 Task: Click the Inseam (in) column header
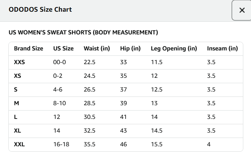pyautogui.click(x=222, y=48)
